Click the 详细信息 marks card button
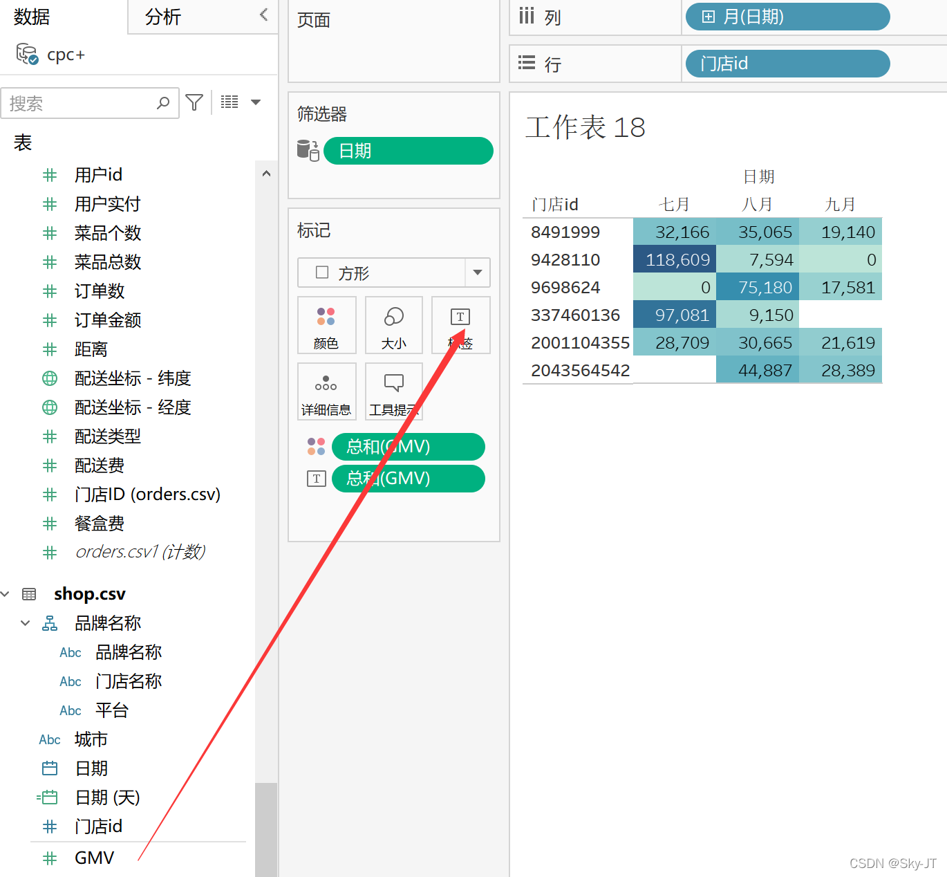The height and width of the screenshot is (877, 947). [x=326, y=391]
